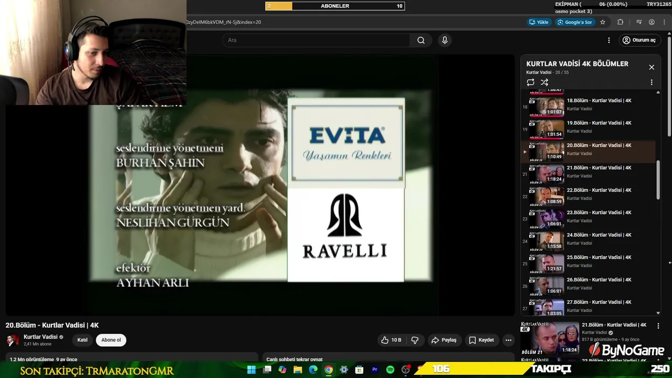Click Paylaş share button

444,340
